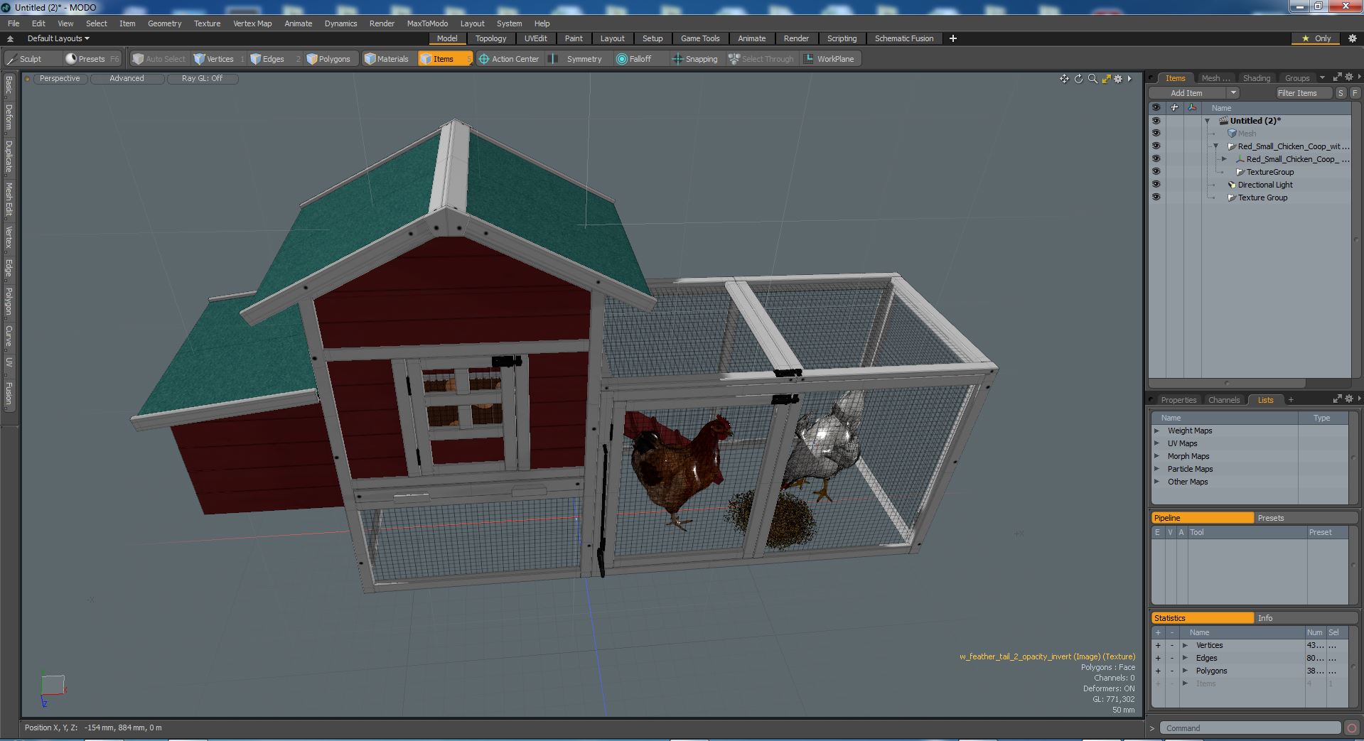
Task: Open layout settings gear at top right
Action: pos(1353,38)
